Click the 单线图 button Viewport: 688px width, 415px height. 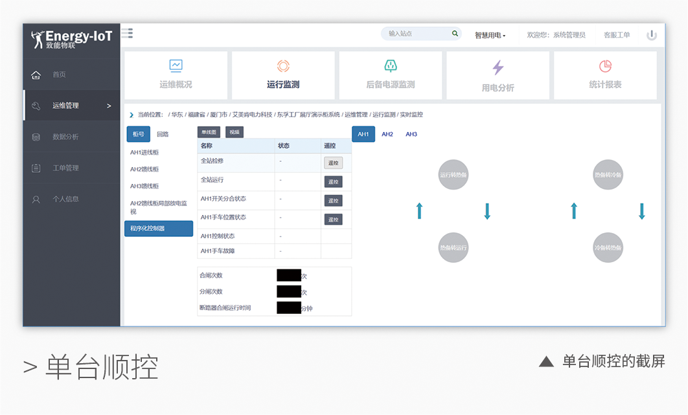209,132
